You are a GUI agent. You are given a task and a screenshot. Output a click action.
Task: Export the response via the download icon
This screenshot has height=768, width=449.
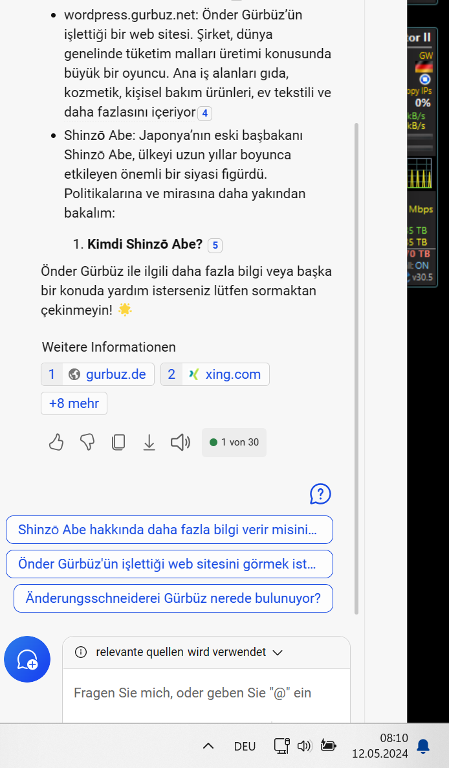pyautogui.click(x=149, y=442)
